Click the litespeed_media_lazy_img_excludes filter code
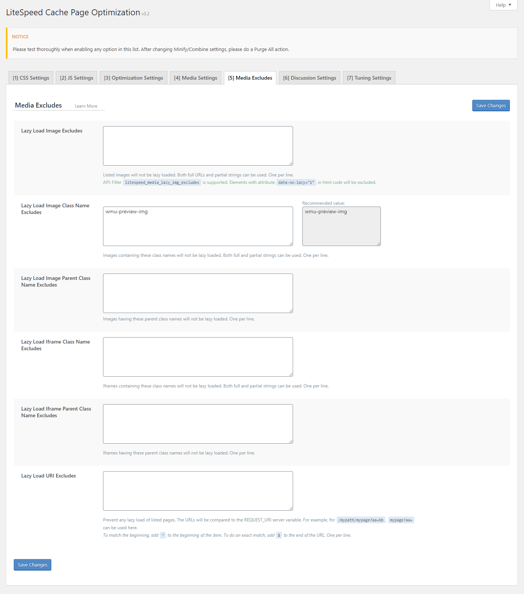 tap(162, 182)
